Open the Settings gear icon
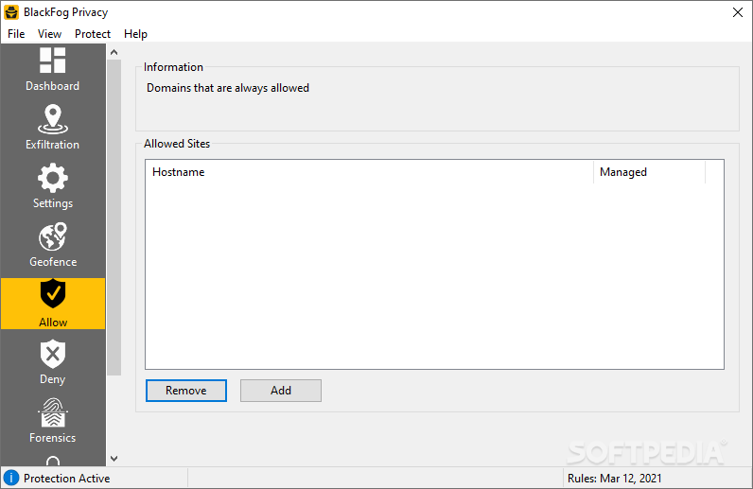Screen dimensions: 753x489 [x=53, y=178]
